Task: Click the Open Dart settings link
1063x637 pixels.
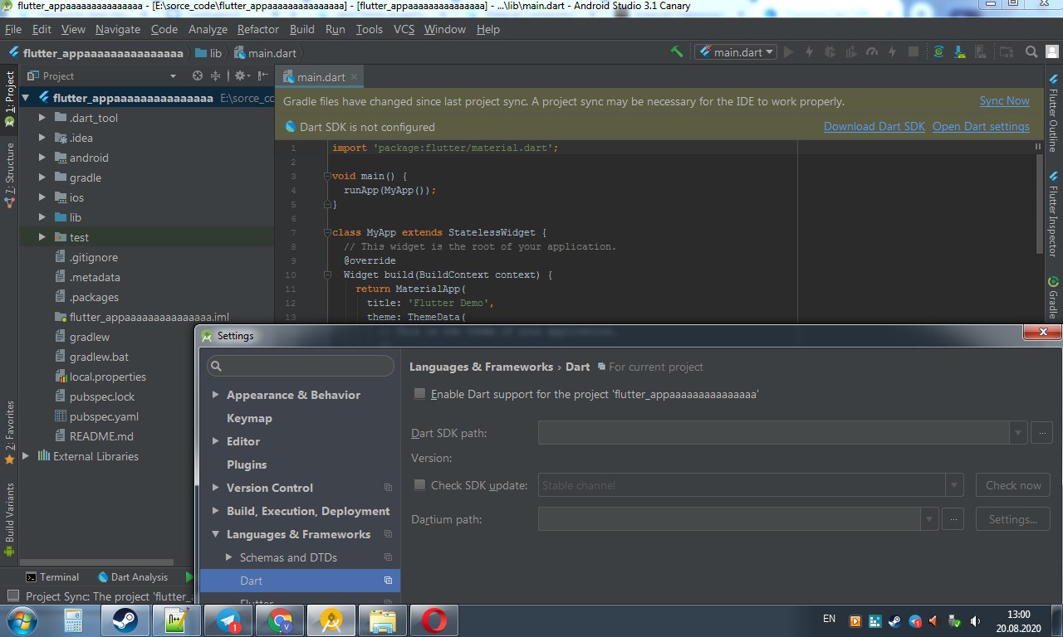Action: point(981,127)
